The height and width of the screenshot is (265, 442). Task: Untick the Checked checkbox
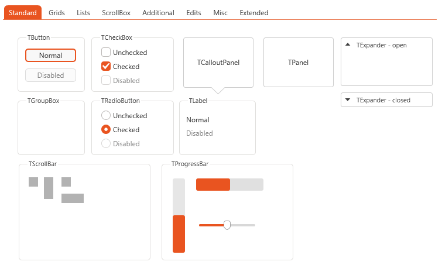[x=106, y=66]
